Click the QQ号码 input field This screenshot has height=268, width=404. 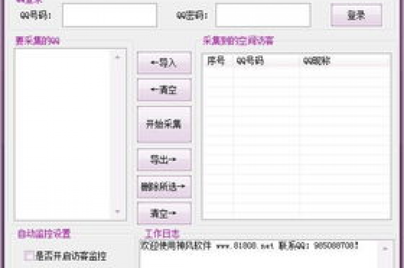pyautogui.click(x=109, y=15)
